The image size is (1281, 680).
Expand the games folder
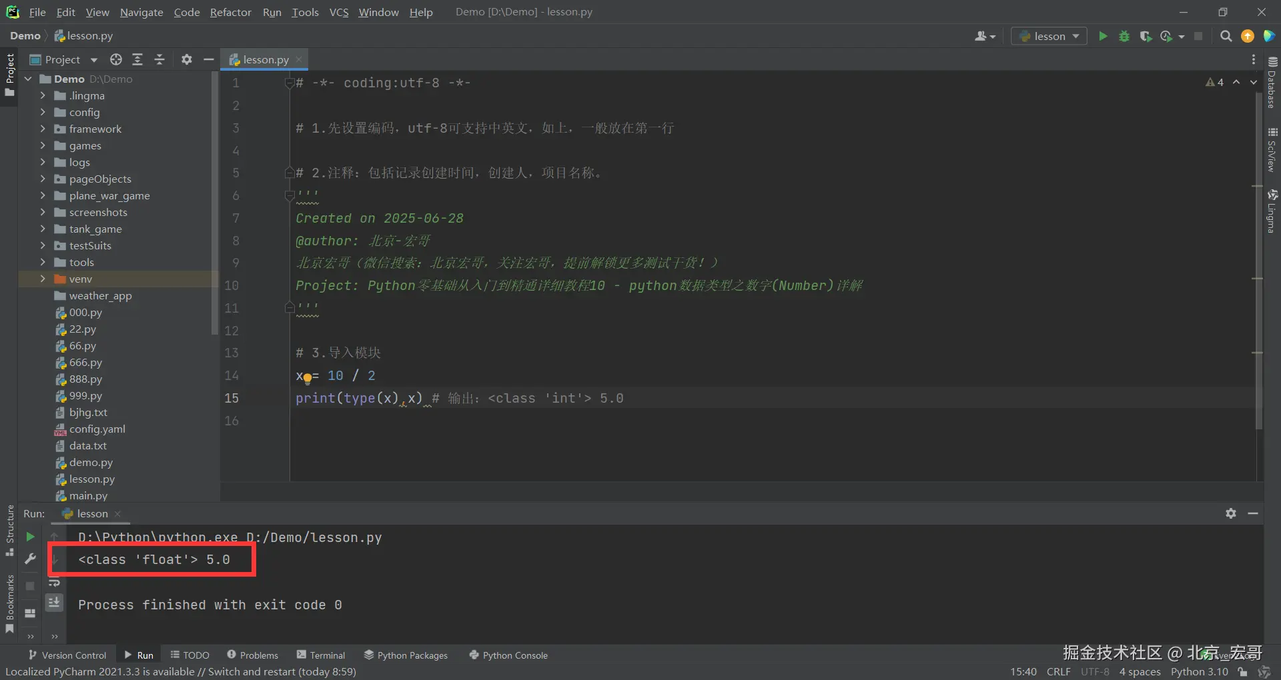[x=43, y=145]
